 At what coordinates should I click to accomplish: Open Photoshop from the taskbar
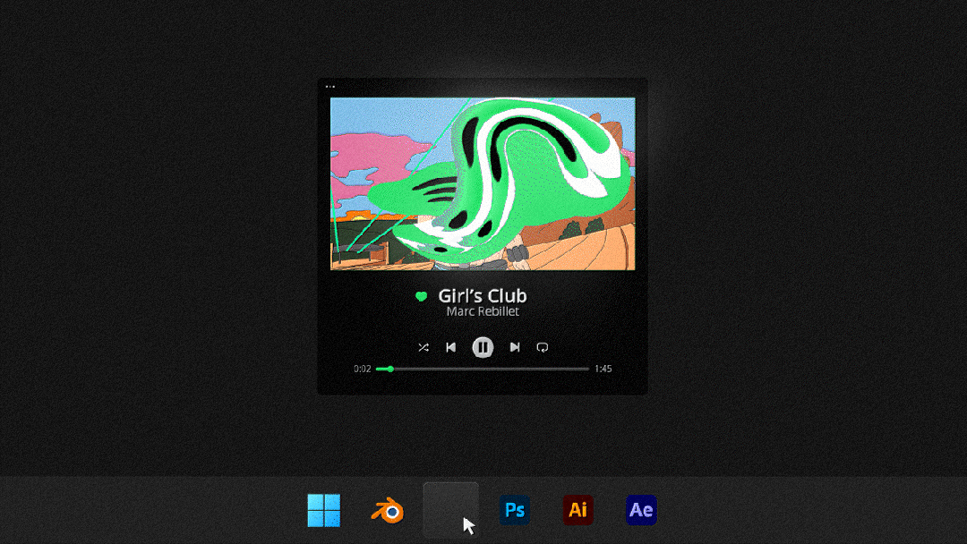click(x=514, y=510)
